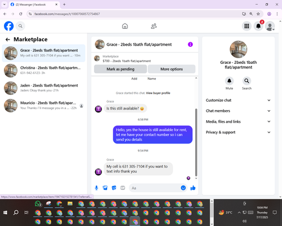Open the Facebook menu grid icon

click(246, 26)
